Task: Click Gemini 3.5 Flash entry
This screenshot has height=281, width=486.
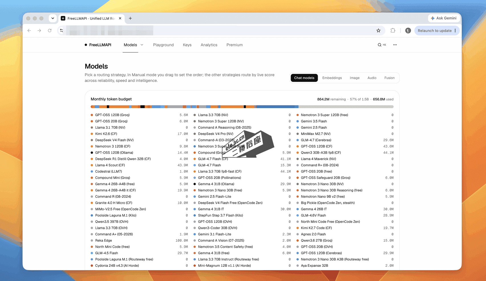Action: tap(345, 121)
